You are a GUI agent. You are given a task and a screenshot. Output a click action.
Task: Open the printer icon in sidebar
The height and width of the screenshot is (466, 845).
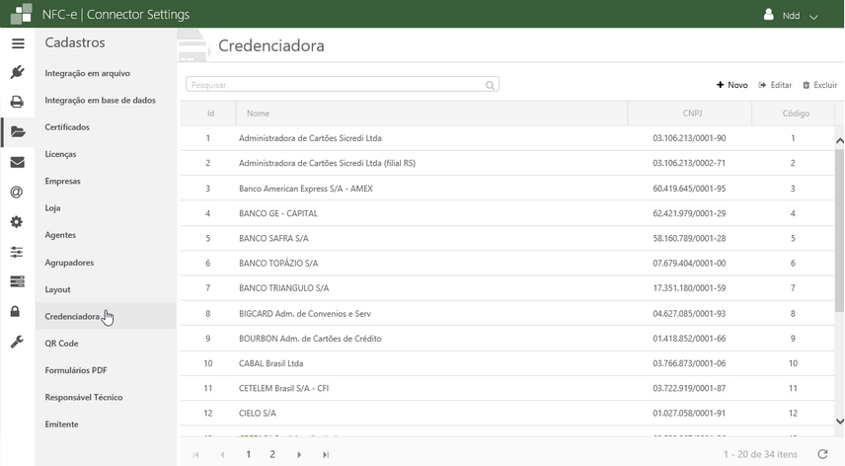coord(17,102)
